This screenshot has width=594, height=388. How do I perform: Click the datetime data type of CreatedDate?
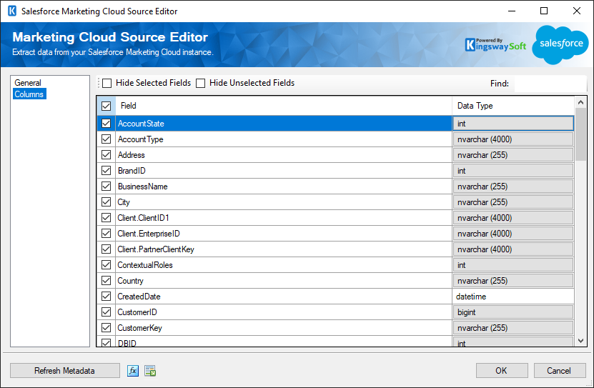(513, 297)
